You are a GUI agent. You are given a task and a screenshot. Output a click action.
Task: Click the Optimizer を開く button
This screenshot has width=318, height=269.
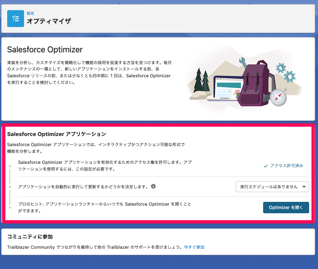(x=286, y=207)
